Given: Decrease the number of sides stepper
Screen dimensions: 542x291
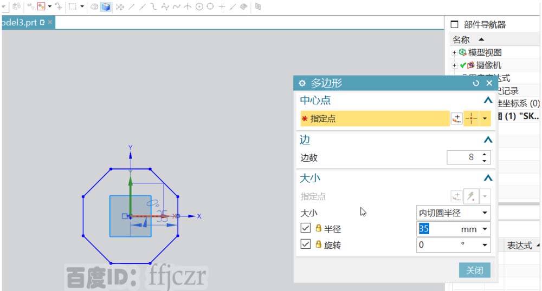Looking at the screenshot, I should [485, 161].
